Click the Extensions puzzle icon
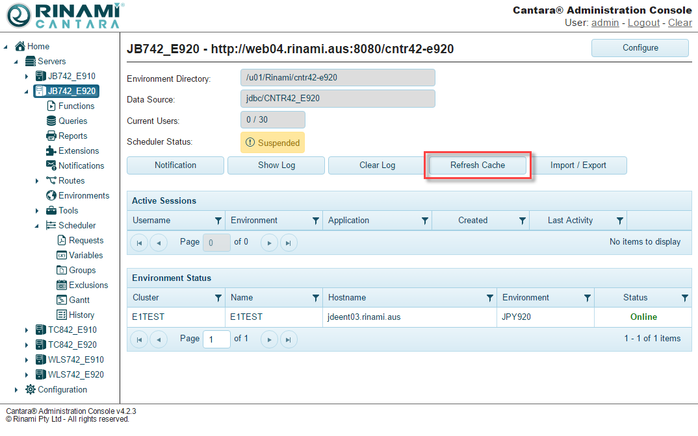Screen dimensions: 698x436 point(51,151)
